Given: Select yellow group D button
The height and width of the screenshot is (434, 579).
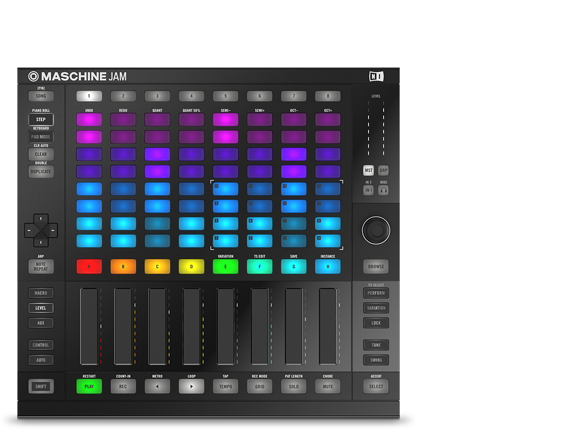Looking at the screenshot, I should point(192,267).
